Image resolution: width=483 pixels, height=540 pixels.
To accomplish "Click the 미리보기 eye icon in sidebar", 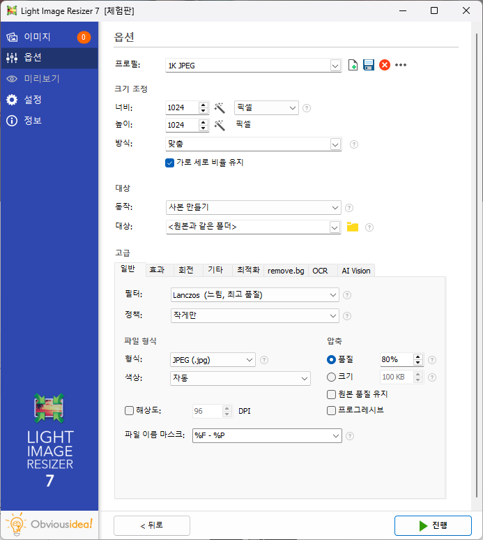I will pyautogui.click(x=12, y=79).
